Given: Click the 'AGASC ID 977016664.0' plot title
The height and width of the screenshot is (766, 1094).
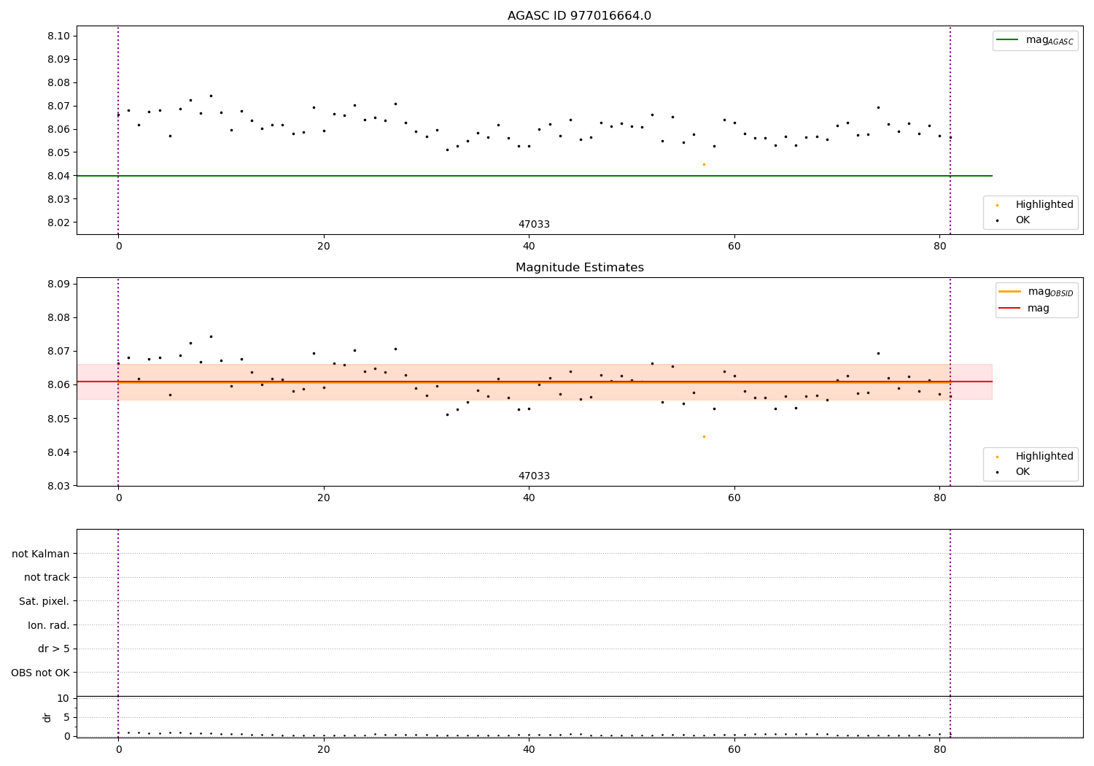Looking at the screenshot, I should tap(579, 16).
